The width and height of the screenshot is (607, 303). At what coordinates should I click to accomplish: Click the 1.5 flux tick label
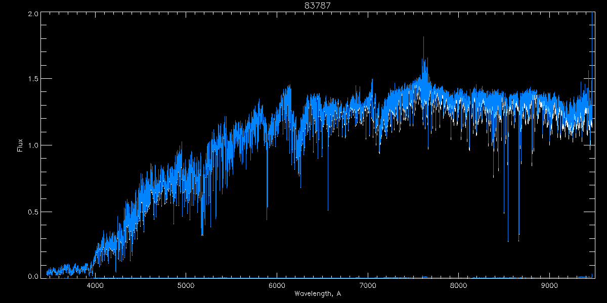tap(32, 79)
